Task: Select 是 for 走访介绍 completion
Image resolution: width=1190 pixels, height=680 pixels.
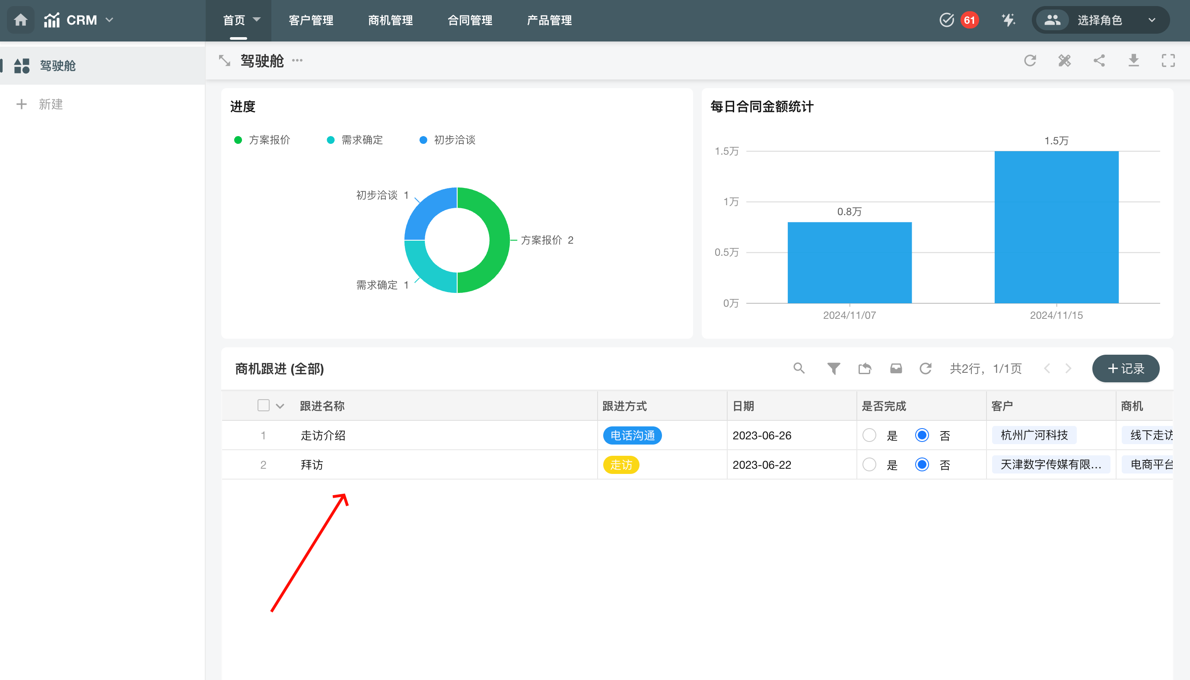Action: (869, 435)
